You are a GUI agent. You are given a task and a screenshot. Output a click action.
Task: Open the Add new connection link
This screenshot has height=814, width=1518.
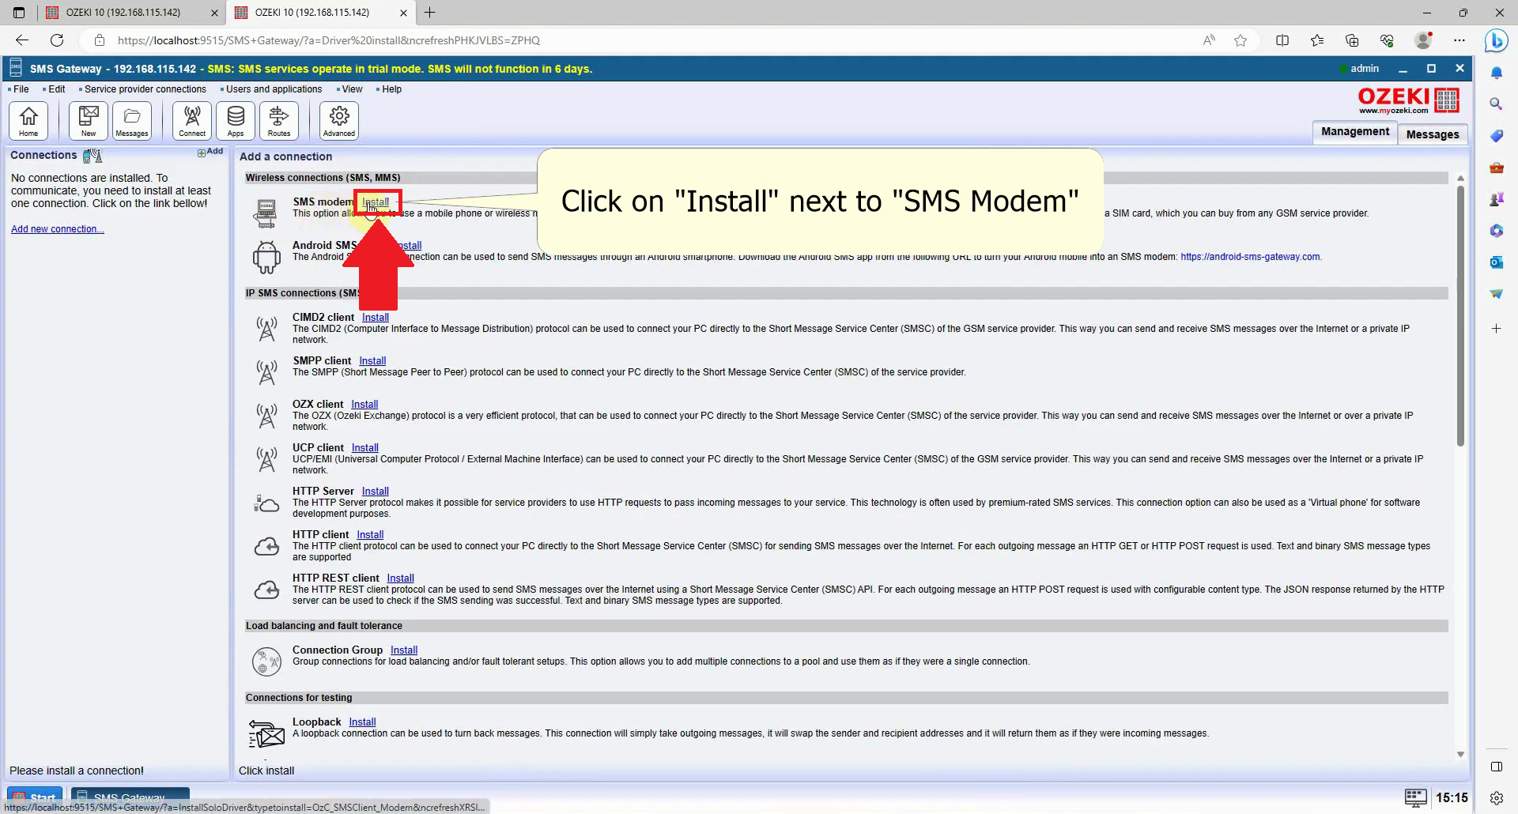pyautogui.click(x=58, y=229)
